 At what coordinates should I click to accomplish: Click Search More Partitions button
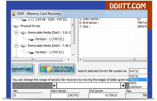click(x=57, y=69)
